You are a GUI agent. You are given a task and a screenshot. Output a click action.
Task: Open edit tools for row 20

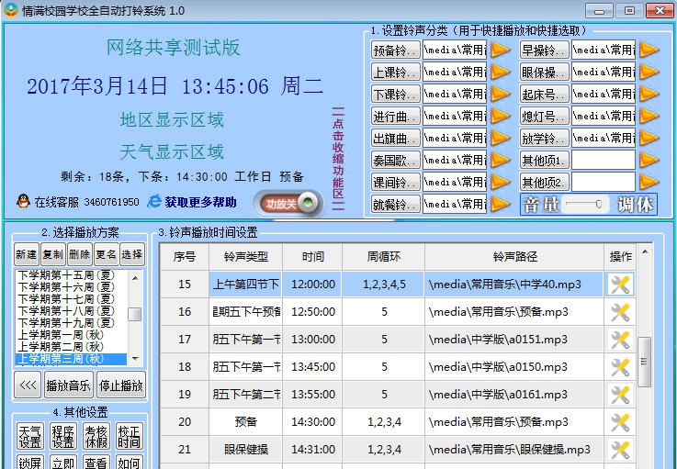tap(620, 422)
